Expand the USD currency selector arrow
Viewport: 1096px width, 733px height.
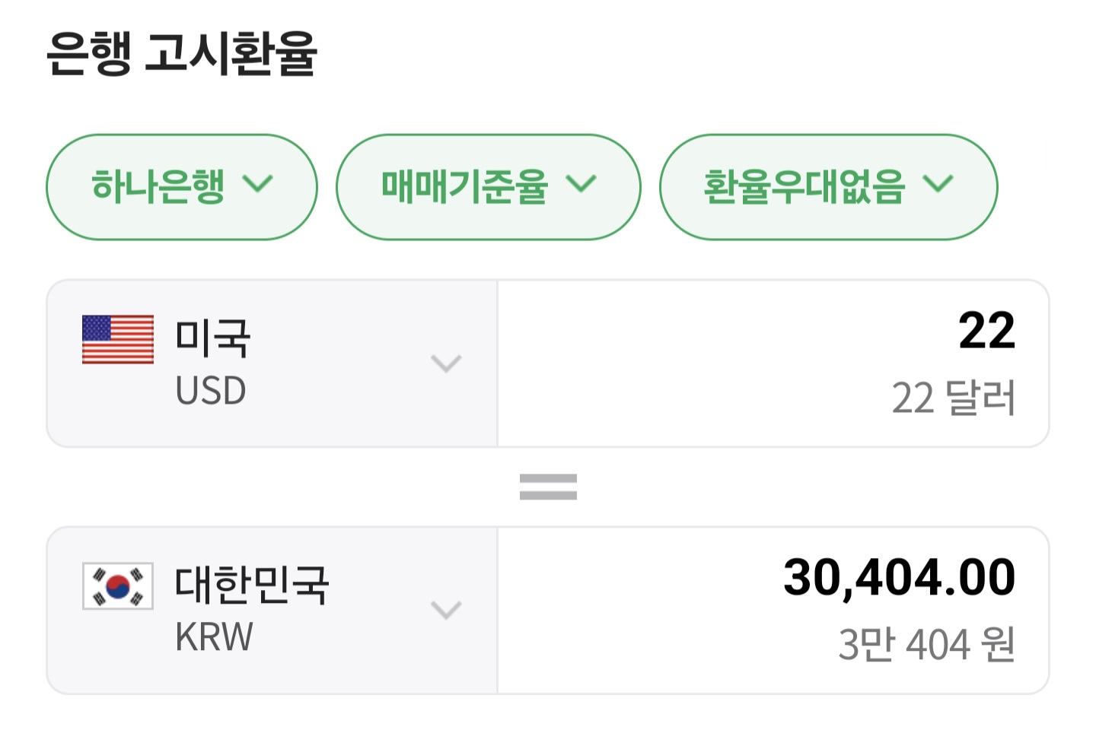(x=446, y=363)
